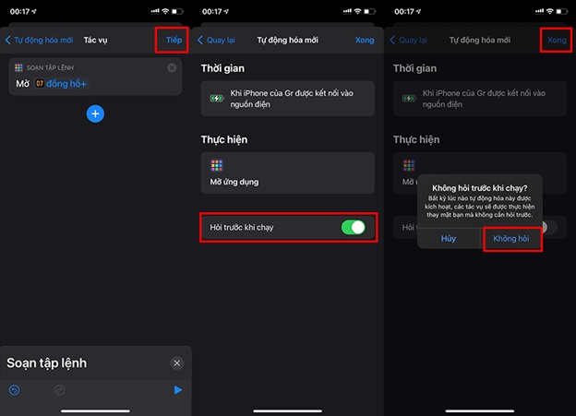Tap Xong on the screen with the green toggle
576x416 pixels.
tap(365, 41)
